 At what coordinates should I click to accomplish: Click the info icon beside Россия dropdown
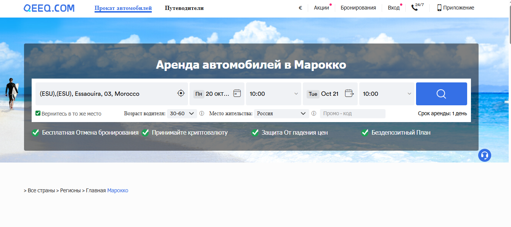click(x=314, y=114)
